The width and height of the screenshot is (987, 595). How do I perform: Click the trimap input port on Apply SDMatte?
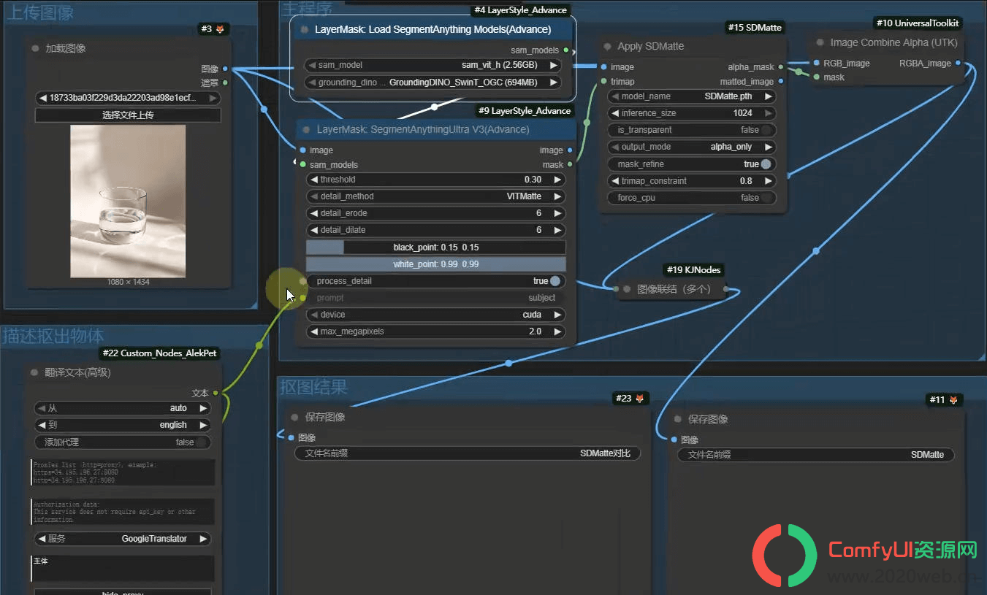tap(603, 81)
